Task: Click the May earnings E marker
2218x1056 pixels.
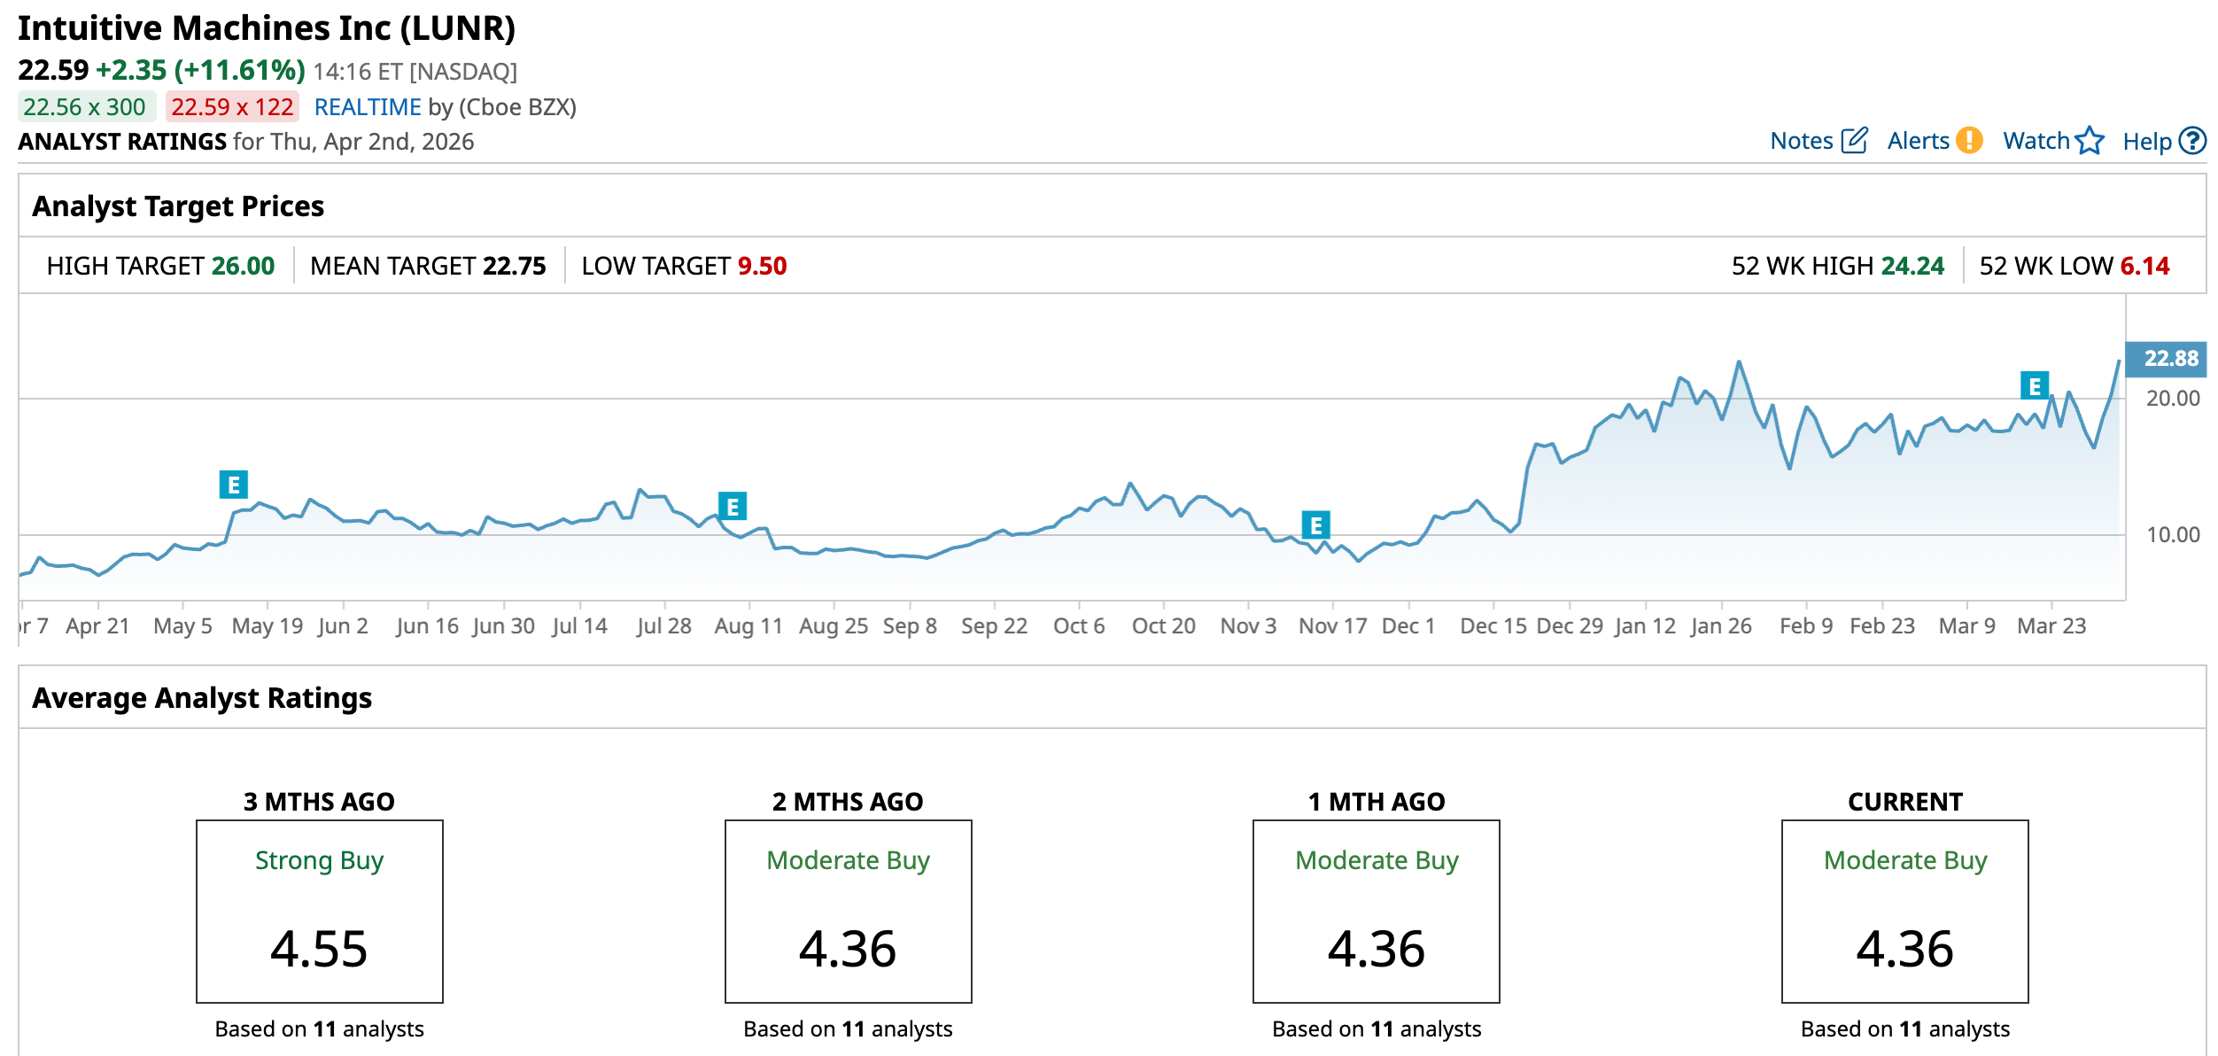Action: click(x=234, y=485)
